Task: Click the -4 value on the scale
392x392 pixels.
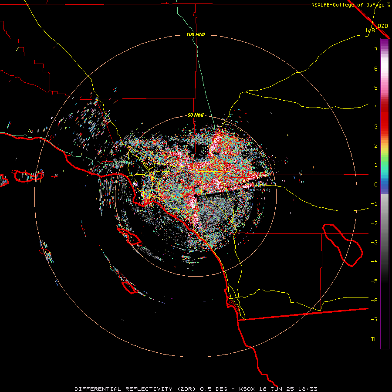Action: (374, 262)
